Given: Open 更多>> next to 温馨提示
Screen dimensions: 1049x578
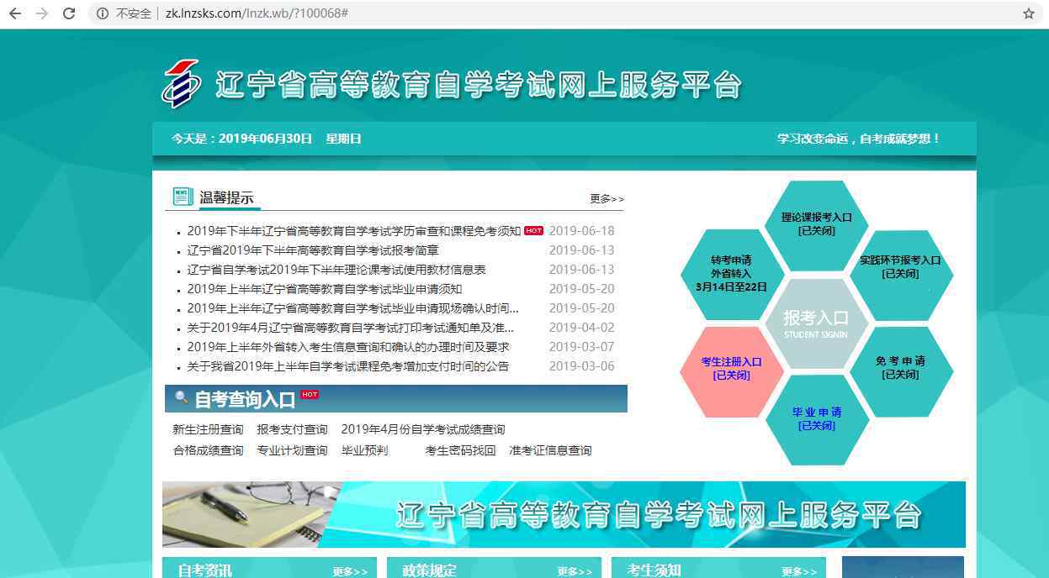Looking at the screenshot, I should pos(607,199).
